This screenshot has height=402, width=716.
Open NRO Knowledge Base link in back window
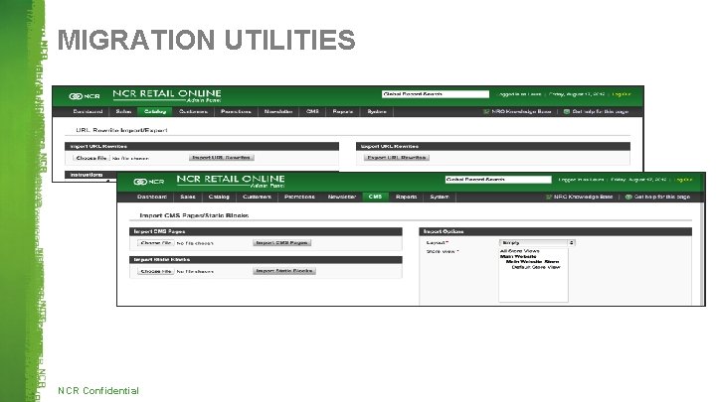click(521, 111)
